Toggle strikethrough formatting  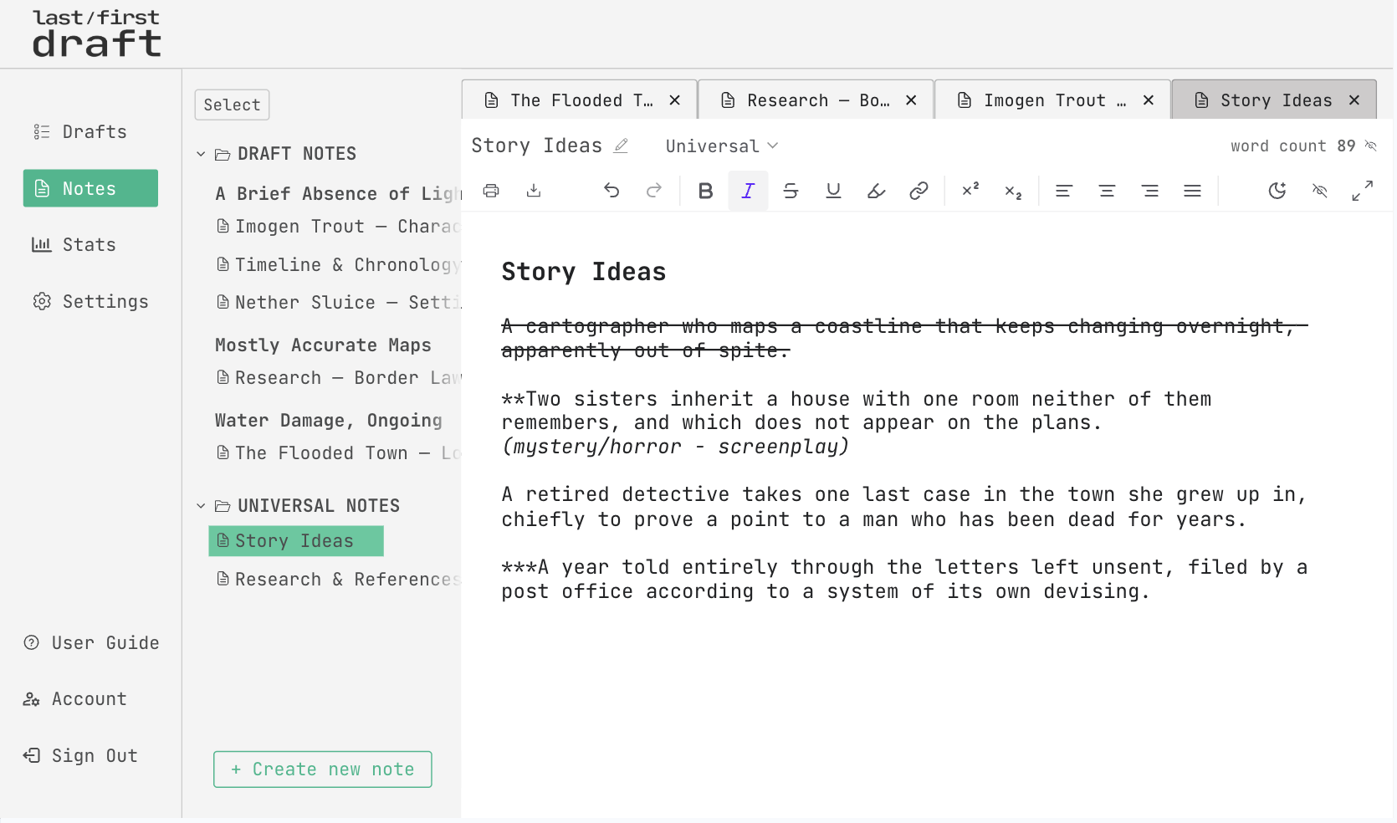pyautogui.click(x=791, y=191)
